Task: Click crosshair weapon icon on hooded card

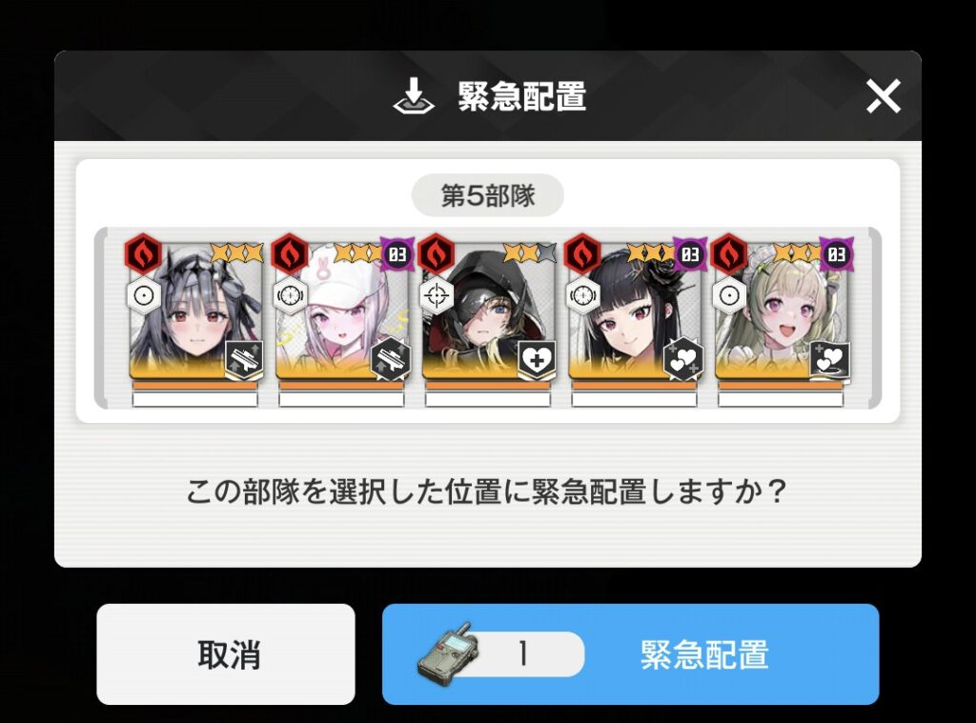Action: click(x=437, y=295)
